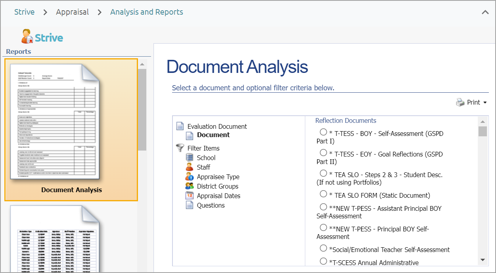Viewport: 496px width, 273px height.
Task: Open Analysis and Reports breadcrumb link
Action: pos(147,12)
